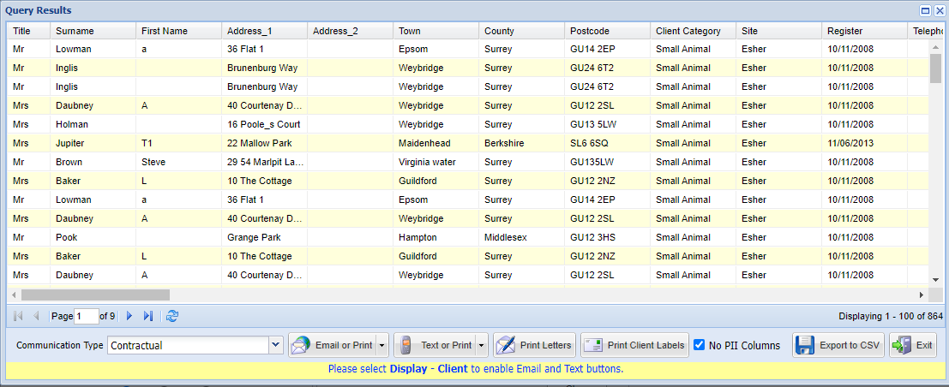Sort by the Town column header

435,31
